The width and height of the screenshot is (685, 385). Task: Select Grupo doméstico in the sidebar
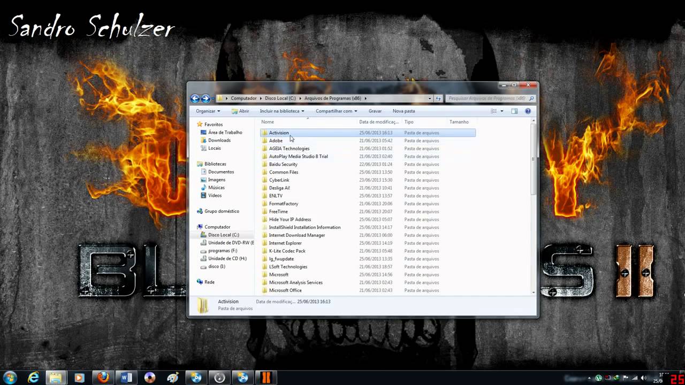(222, 211)
